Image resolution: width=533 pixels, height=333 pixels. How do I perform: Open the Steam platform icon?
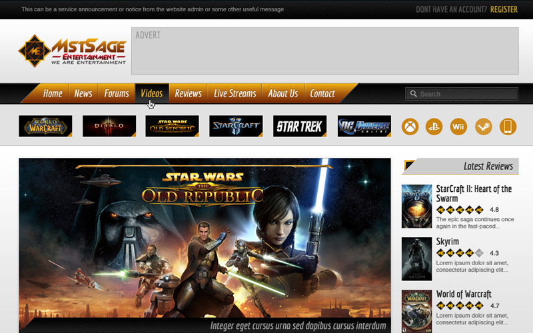(x=484, y=127)
